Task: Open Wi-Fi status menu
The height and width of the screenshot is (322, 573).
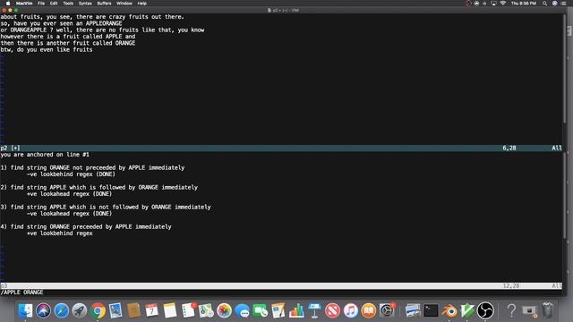Action: coord(503,4)
